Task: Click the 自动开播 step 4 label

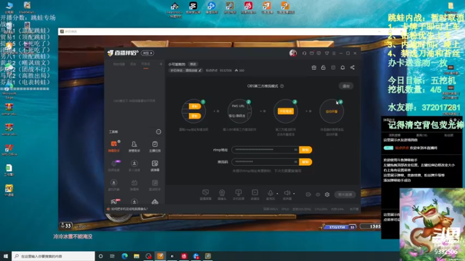Action: (x=331, y=111)
